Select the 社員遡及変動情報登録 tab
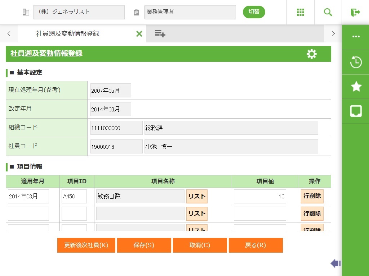The height and width of the screenshot is (276, 369). pos(68,34)
